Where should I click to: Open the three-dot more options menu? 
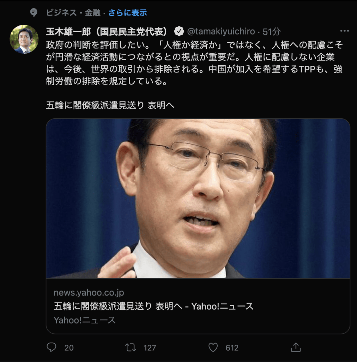click(x=344, y=31)
